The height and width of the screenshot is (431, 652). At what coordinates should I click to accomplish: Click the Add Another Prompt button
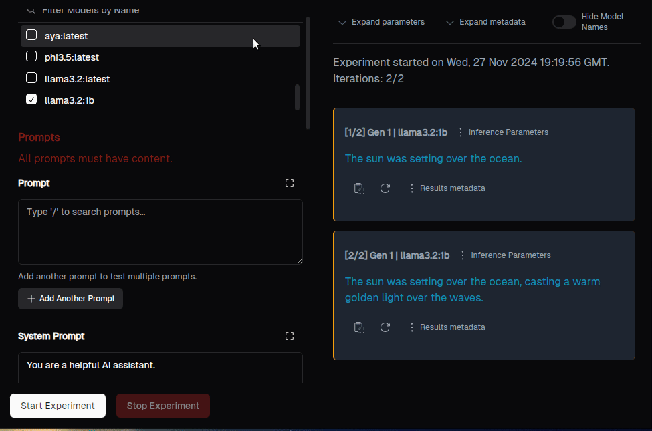pyautogui.click(x=70, y=299)
